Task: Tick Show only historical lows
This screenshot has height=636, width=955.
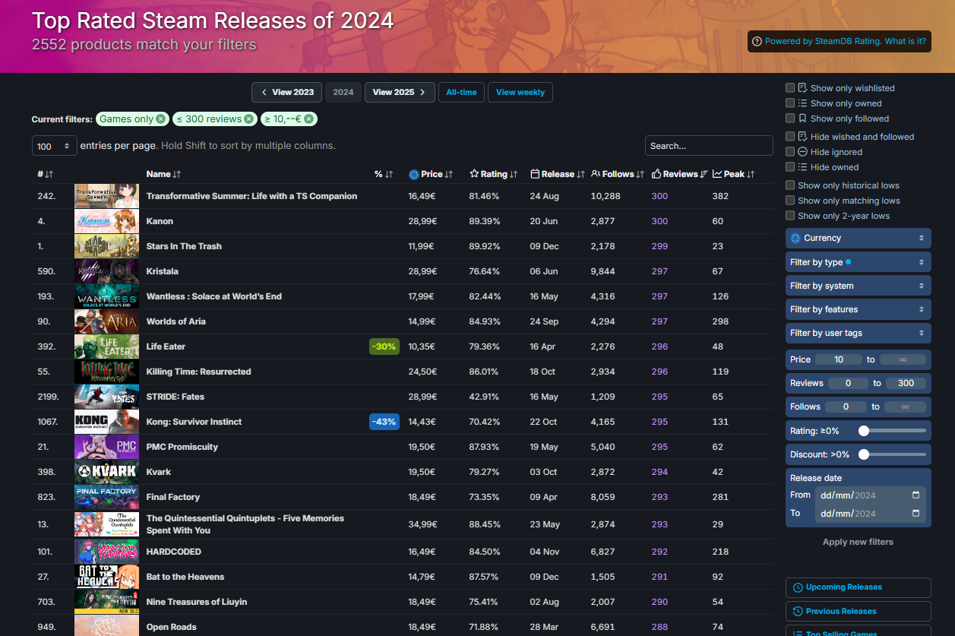Action: pyautogui.click(x=790, y=185)
